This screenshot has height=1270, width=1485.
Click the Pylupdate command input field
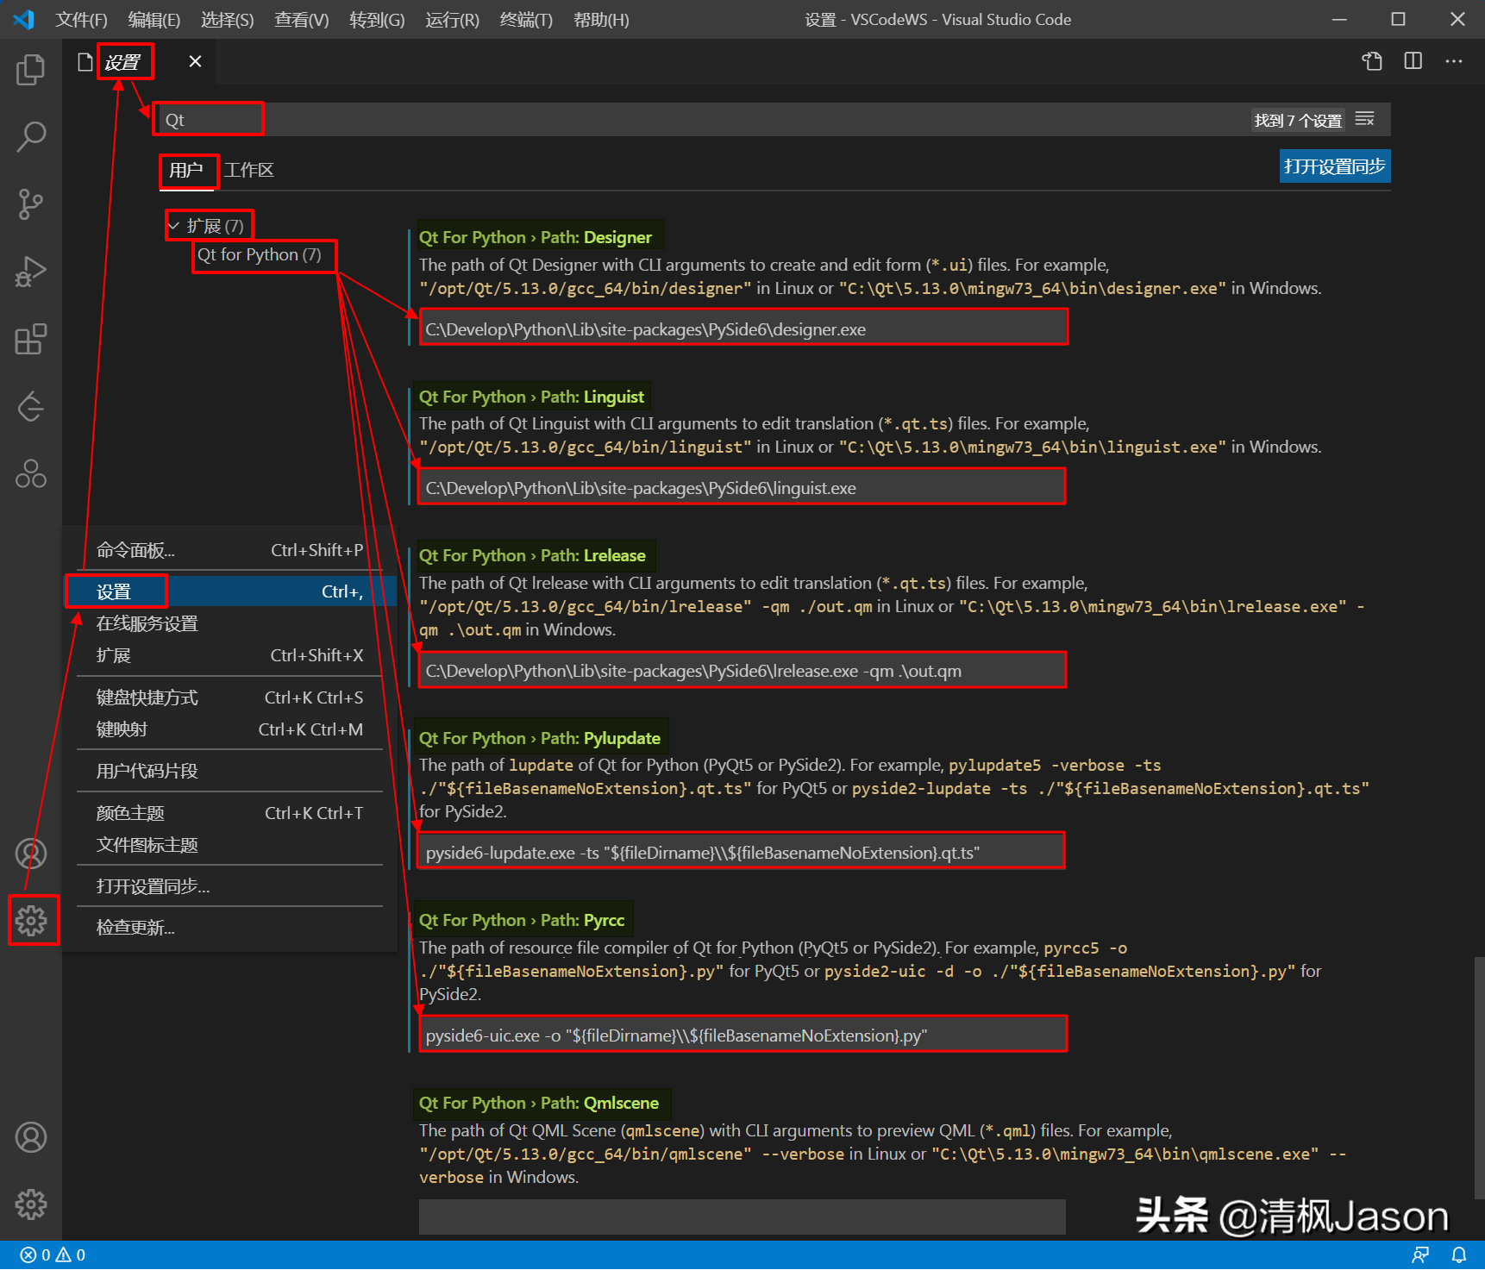click(x=742, y=853)
